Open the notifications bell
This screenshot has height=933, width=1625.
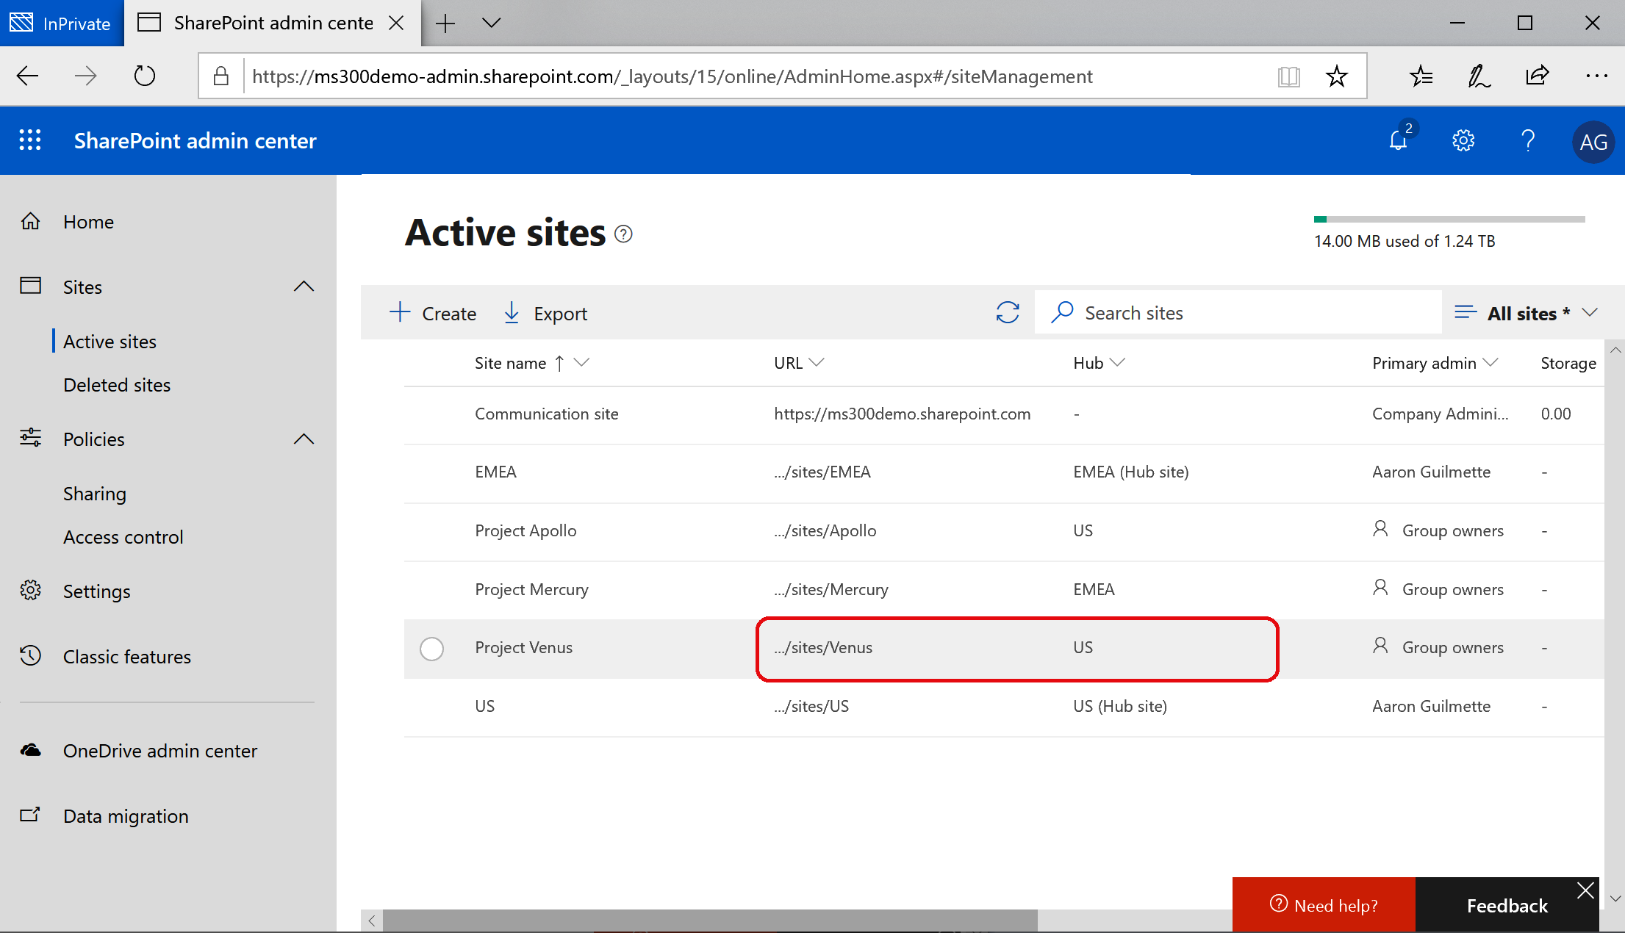(x=1398, y=140)
